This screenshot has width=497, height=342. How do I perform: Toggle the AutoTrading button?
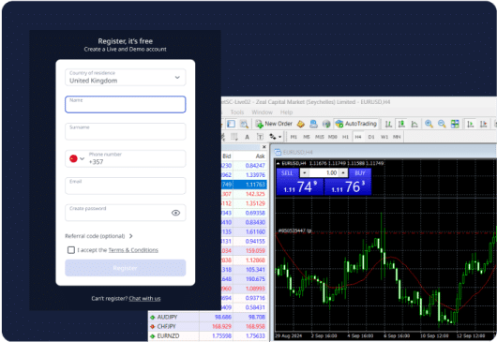[356, 124]
